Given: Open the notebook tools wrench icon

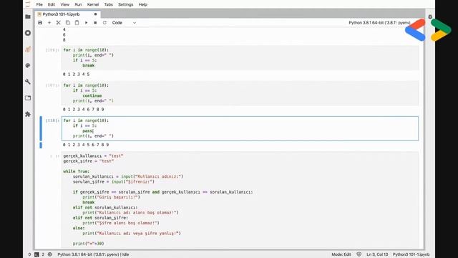Looking at the screenshot, I should pyautogui.click(x=28, y=82).
